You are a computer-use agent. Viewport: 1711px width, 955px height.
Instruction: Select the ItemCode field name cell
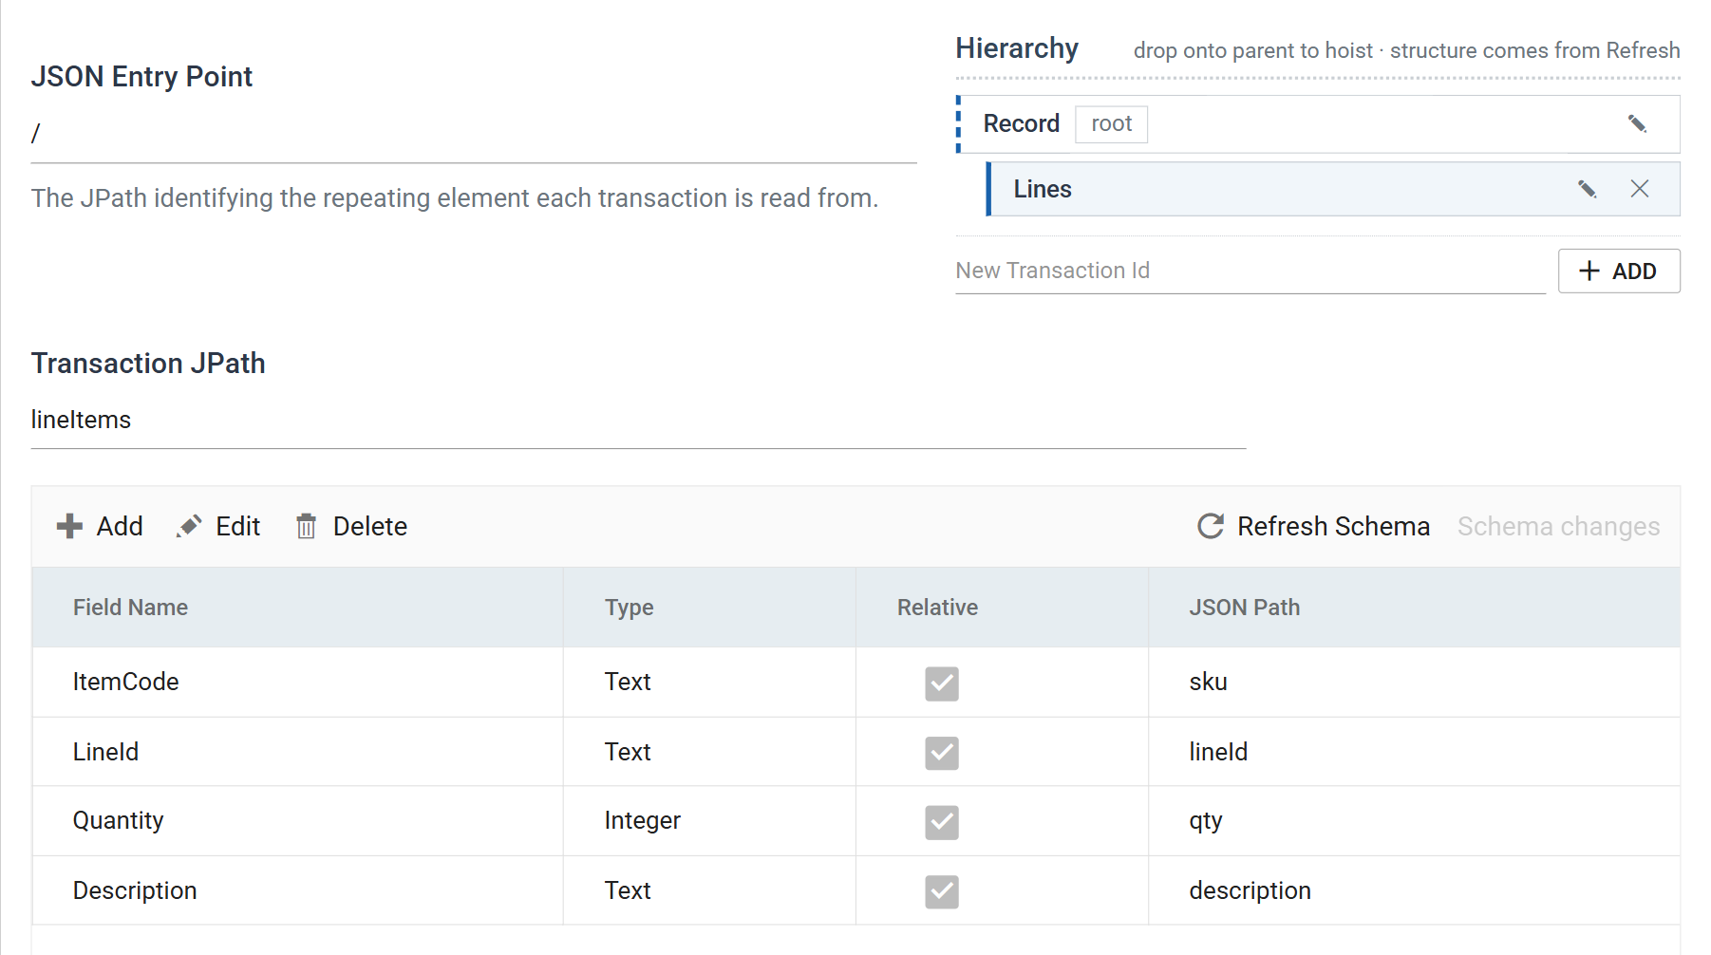point(298,682)
